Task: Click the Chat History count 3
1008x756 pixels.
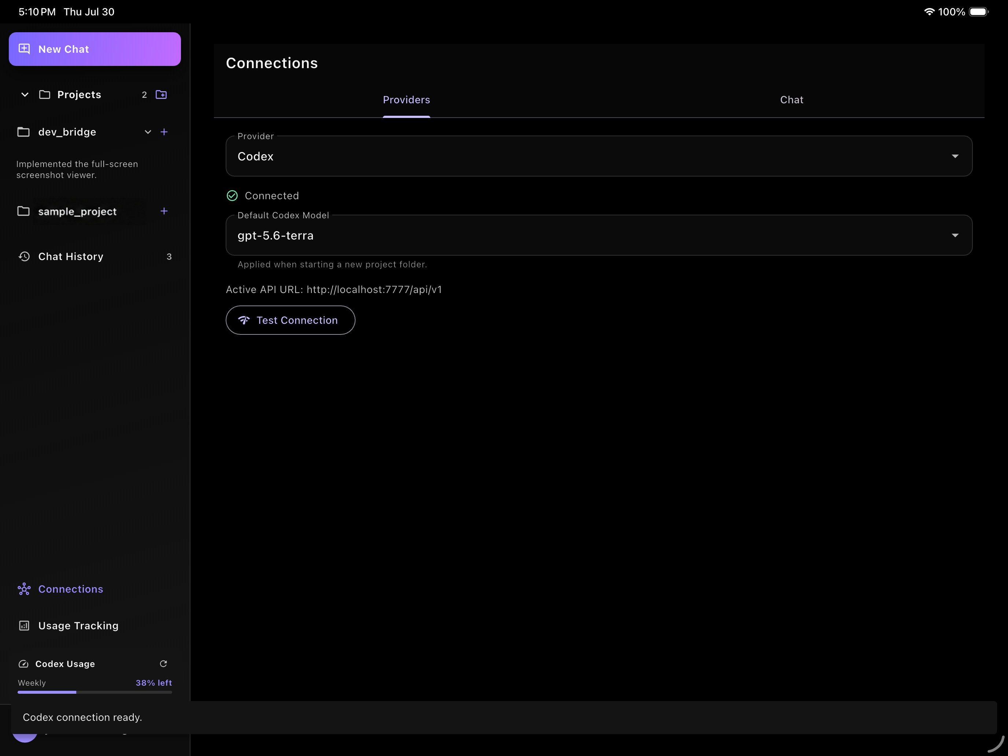Action: [x=169, y=257]
